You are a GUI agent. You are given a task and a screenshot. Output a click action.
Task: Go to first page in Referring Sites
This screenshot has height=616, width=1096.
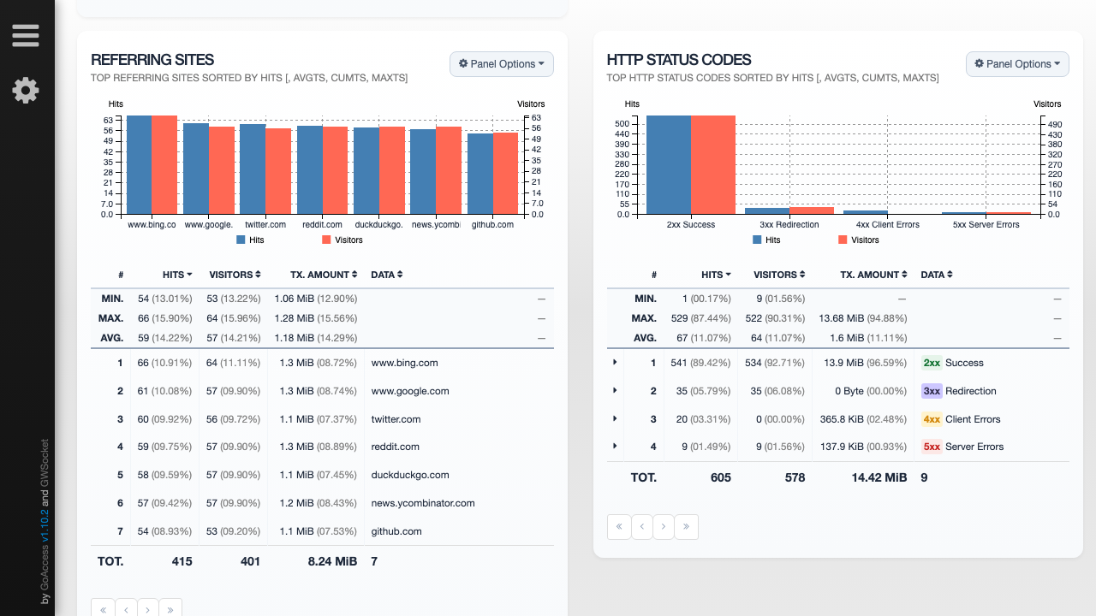[x=103, y=608]
